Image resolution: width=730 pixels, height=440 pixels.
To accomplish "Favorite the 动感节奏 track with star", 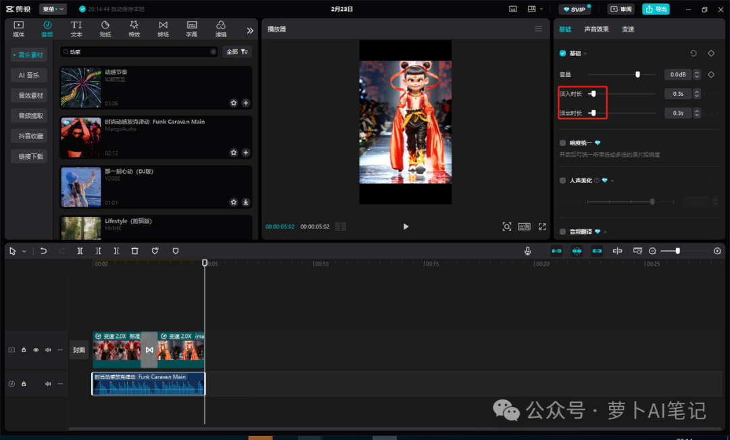I will coord(234,103).
